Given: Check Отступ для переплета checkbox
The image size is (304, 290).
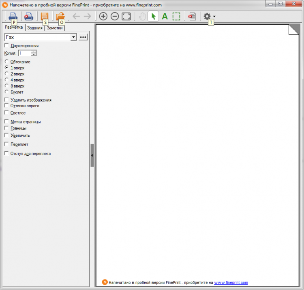Looking at the screenshot, I should [6, 153].
